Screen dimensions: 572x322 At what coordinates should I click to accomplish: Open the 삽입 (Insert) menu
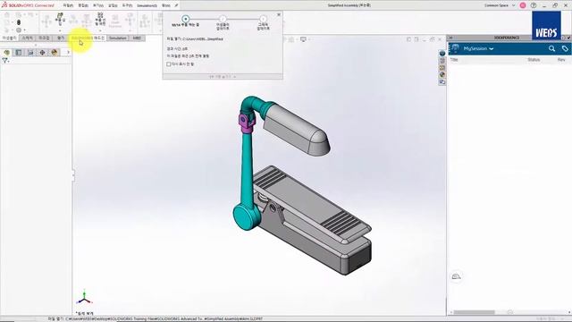113,5
